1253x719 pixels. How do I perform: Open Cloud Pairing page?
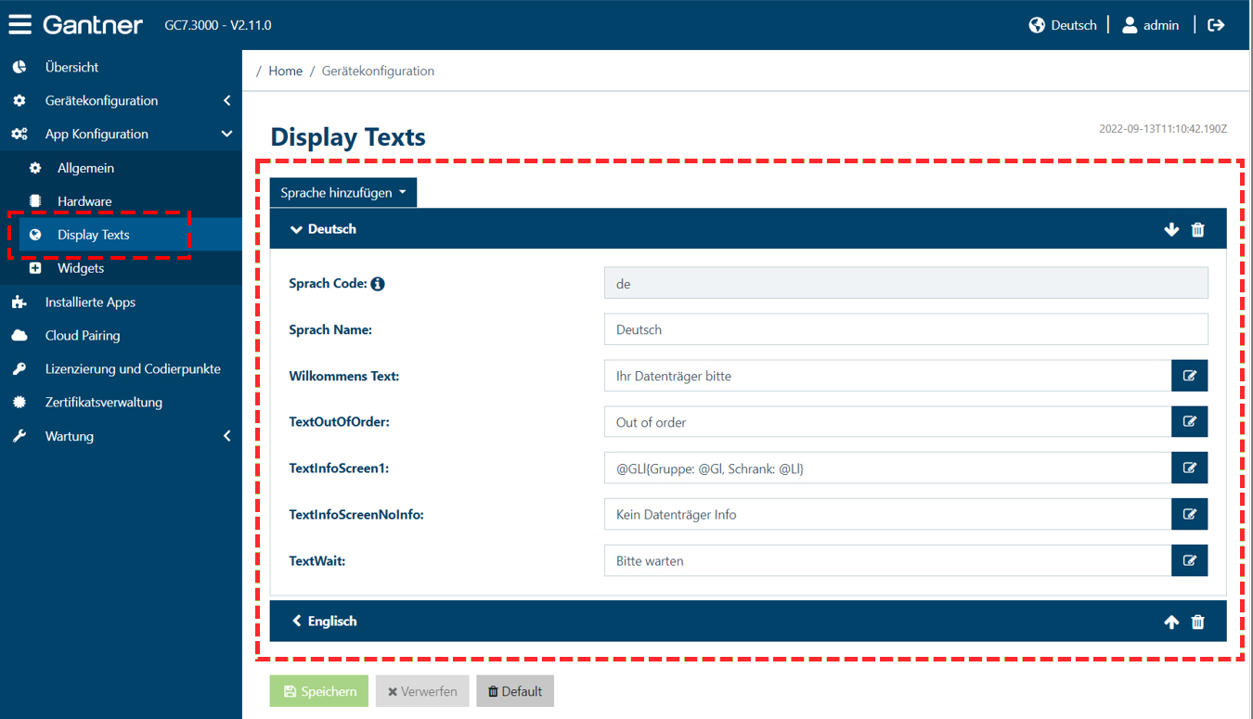pyautogui.click(x=121, y=335)
